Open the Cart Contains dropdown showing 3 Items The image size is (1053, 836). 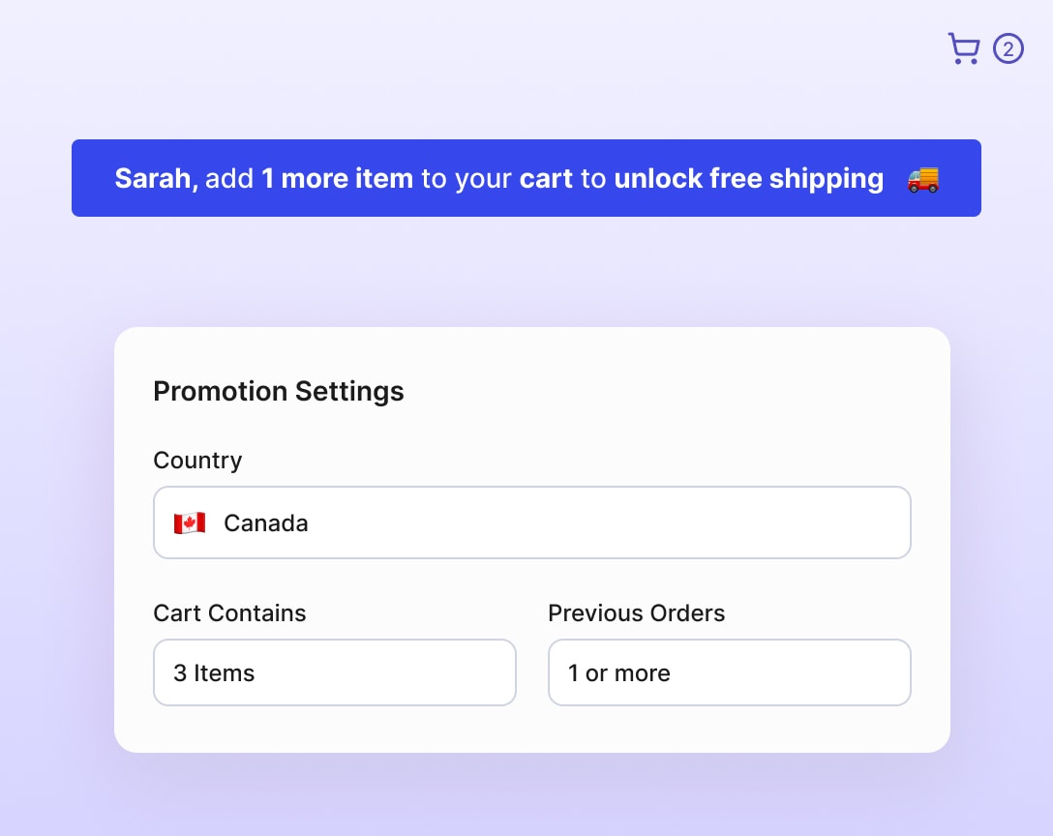pyautogui.click(x=334, y=672)
